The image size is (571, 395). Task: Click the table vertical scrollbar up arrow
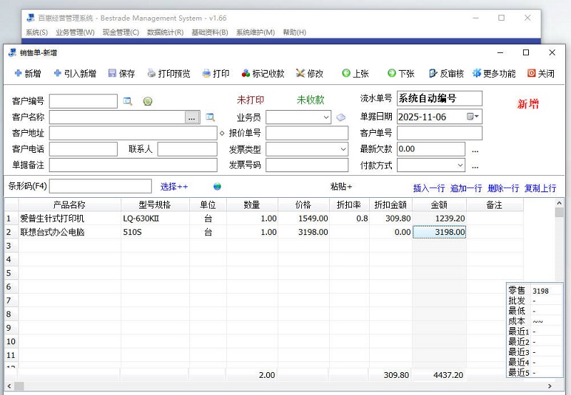click(x=560, y=203)
